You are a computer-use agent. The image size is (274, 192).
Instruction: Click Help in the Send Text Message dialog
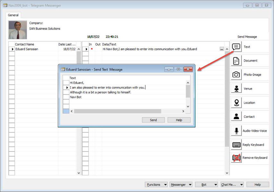pos(179,120)
